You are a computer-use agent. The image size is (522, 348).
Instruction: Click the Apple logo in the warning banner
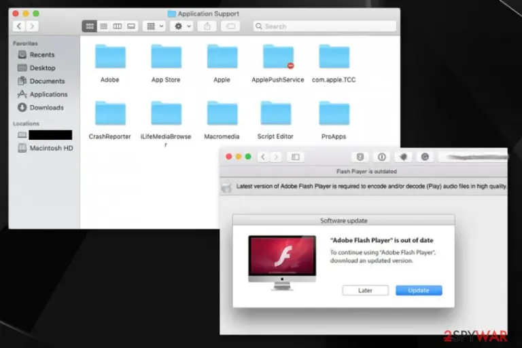[227, 186]
